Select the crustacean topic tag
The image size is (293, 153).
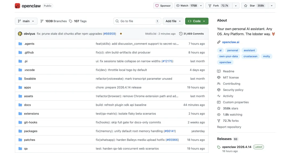click(250, 56)
